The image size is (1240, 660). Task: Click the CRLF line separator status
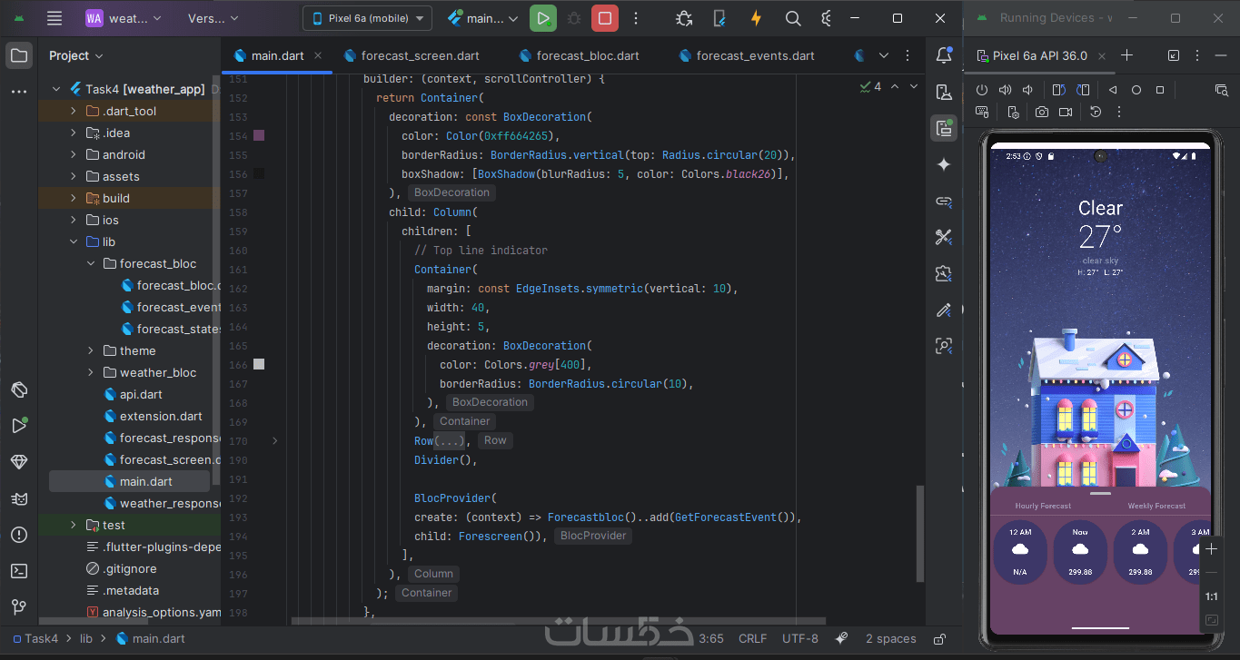(x=752, y=638)
